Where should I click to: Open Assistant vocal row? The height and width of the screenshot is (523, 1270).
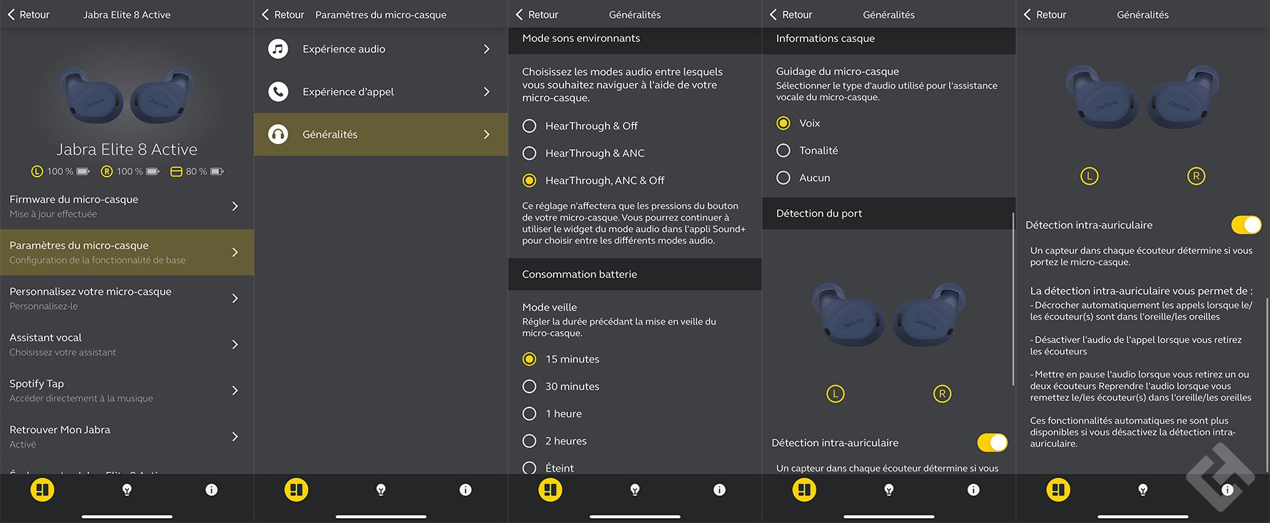click(127, 345)
